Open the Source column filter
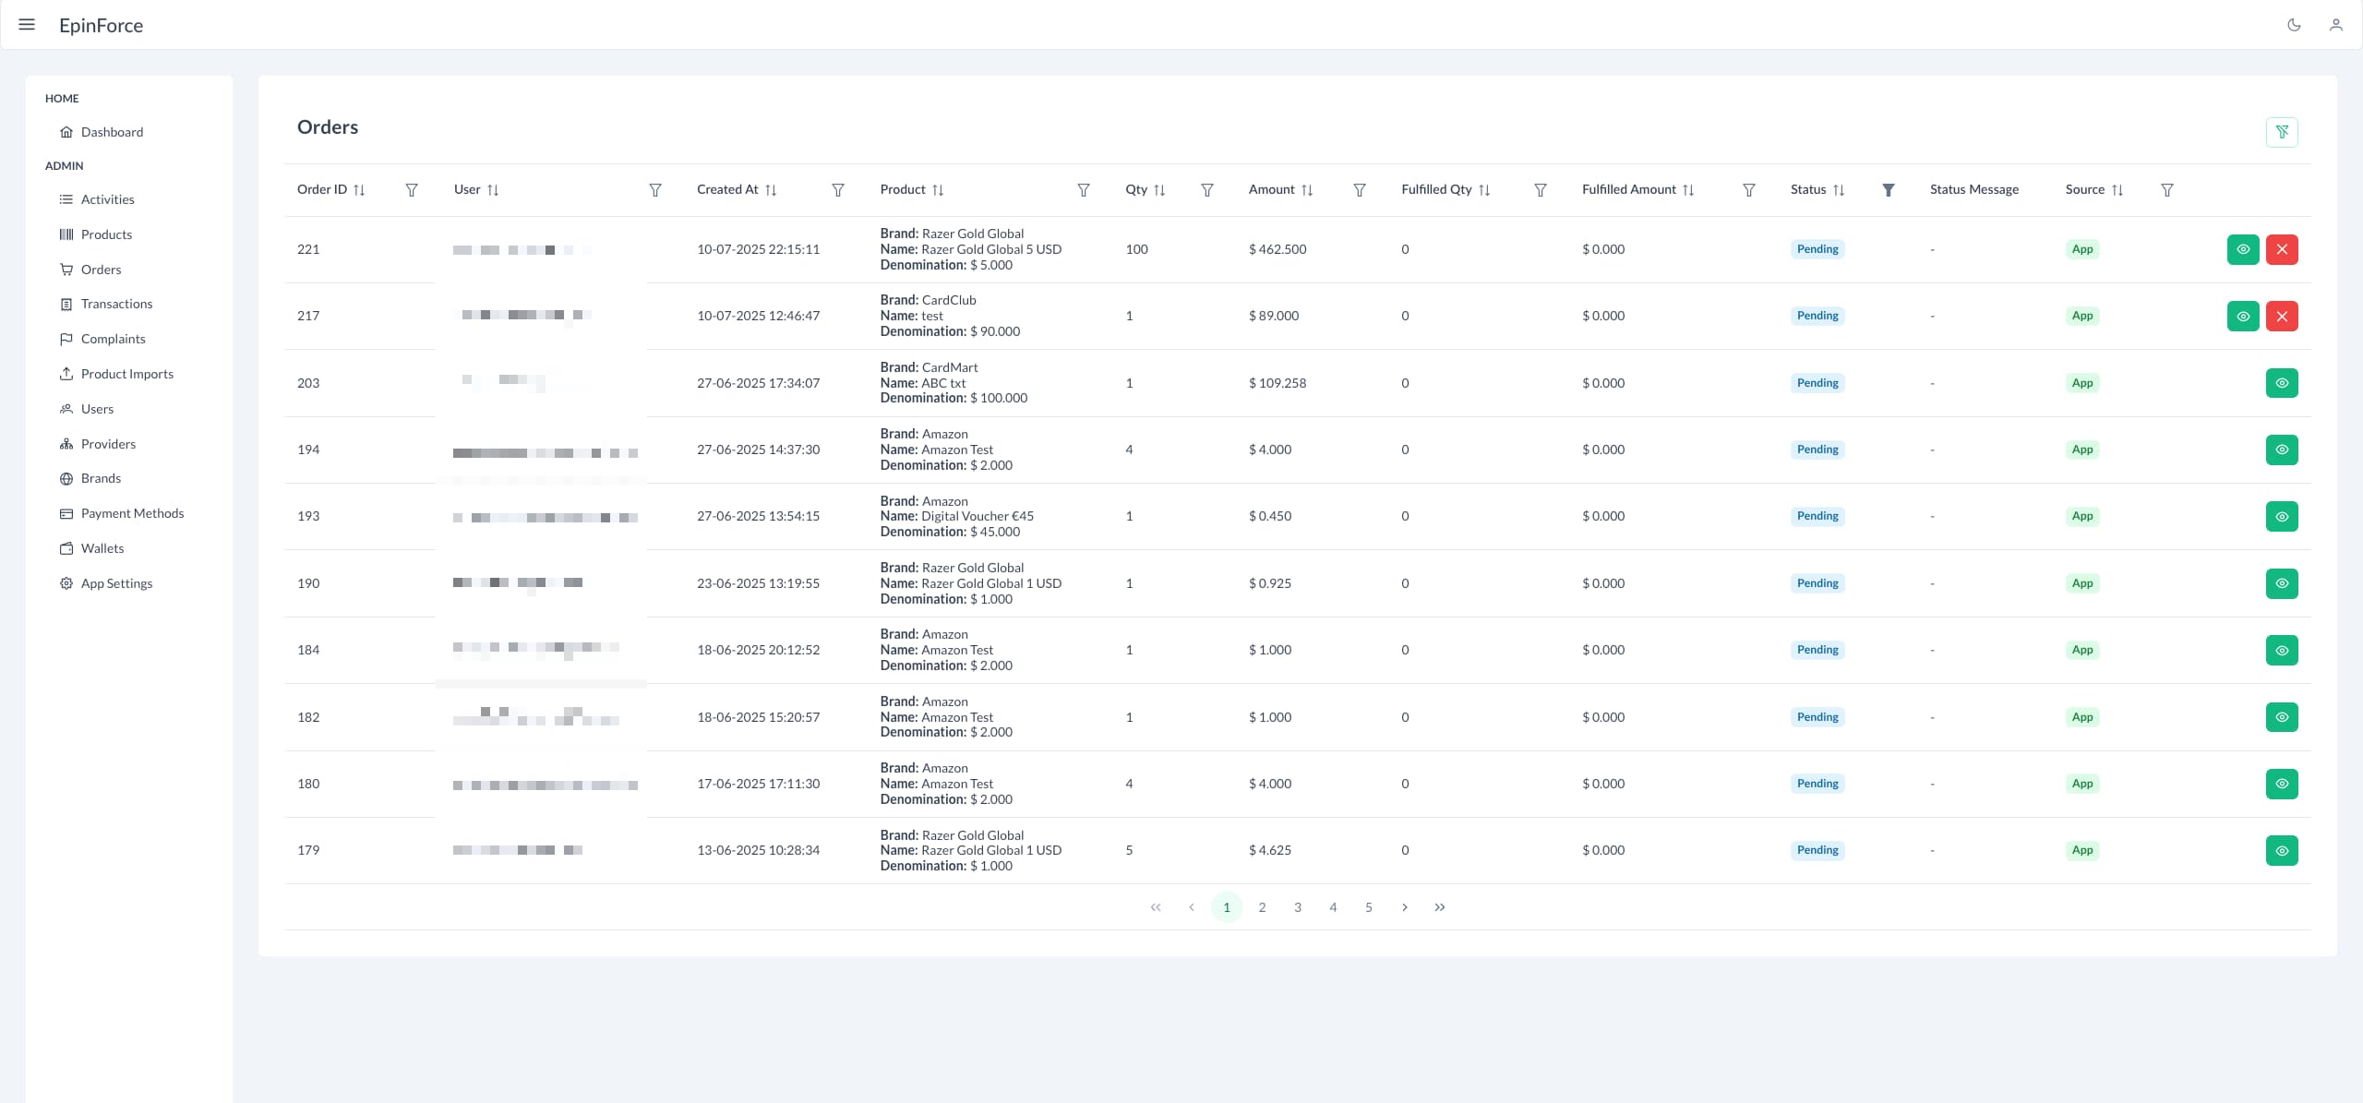 point(2166,190)
